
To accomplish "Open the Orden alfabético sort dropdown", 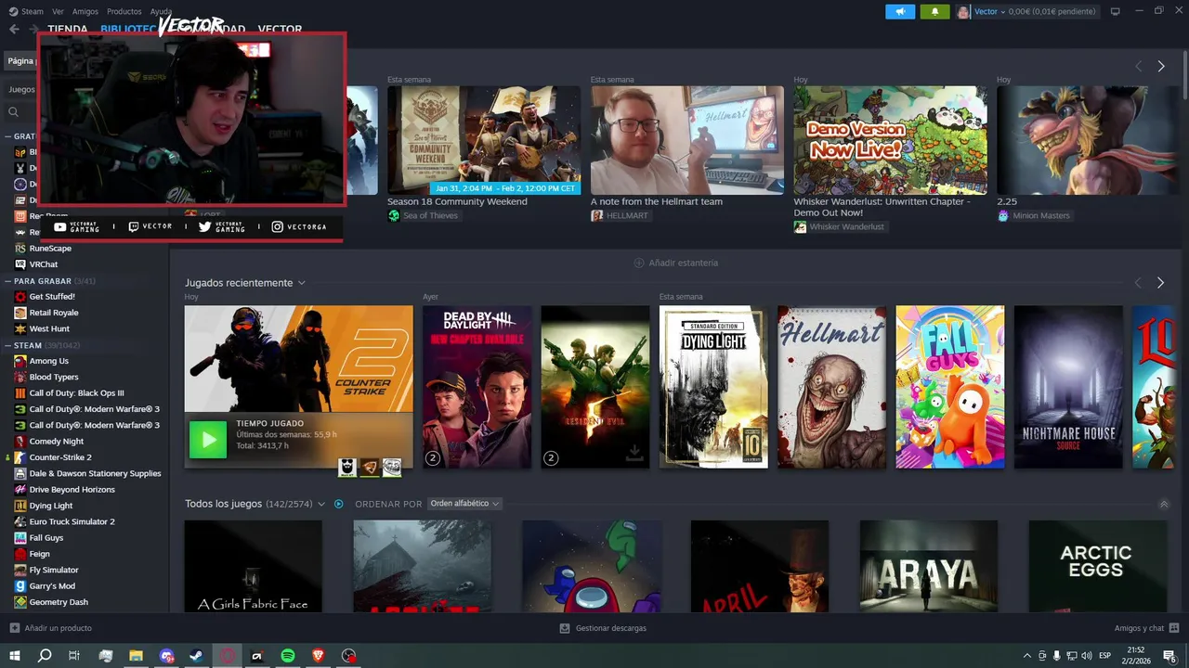I will (x=464, y=504).
